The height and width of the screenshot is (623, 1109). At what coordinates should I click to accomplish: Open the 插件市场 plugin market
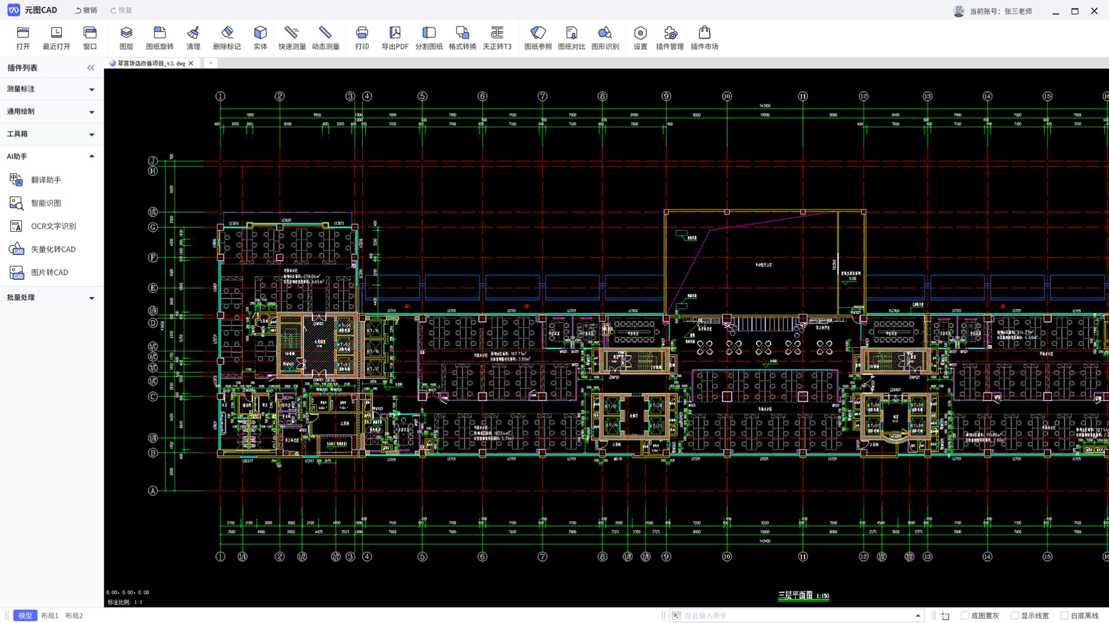tap(704, 38)
